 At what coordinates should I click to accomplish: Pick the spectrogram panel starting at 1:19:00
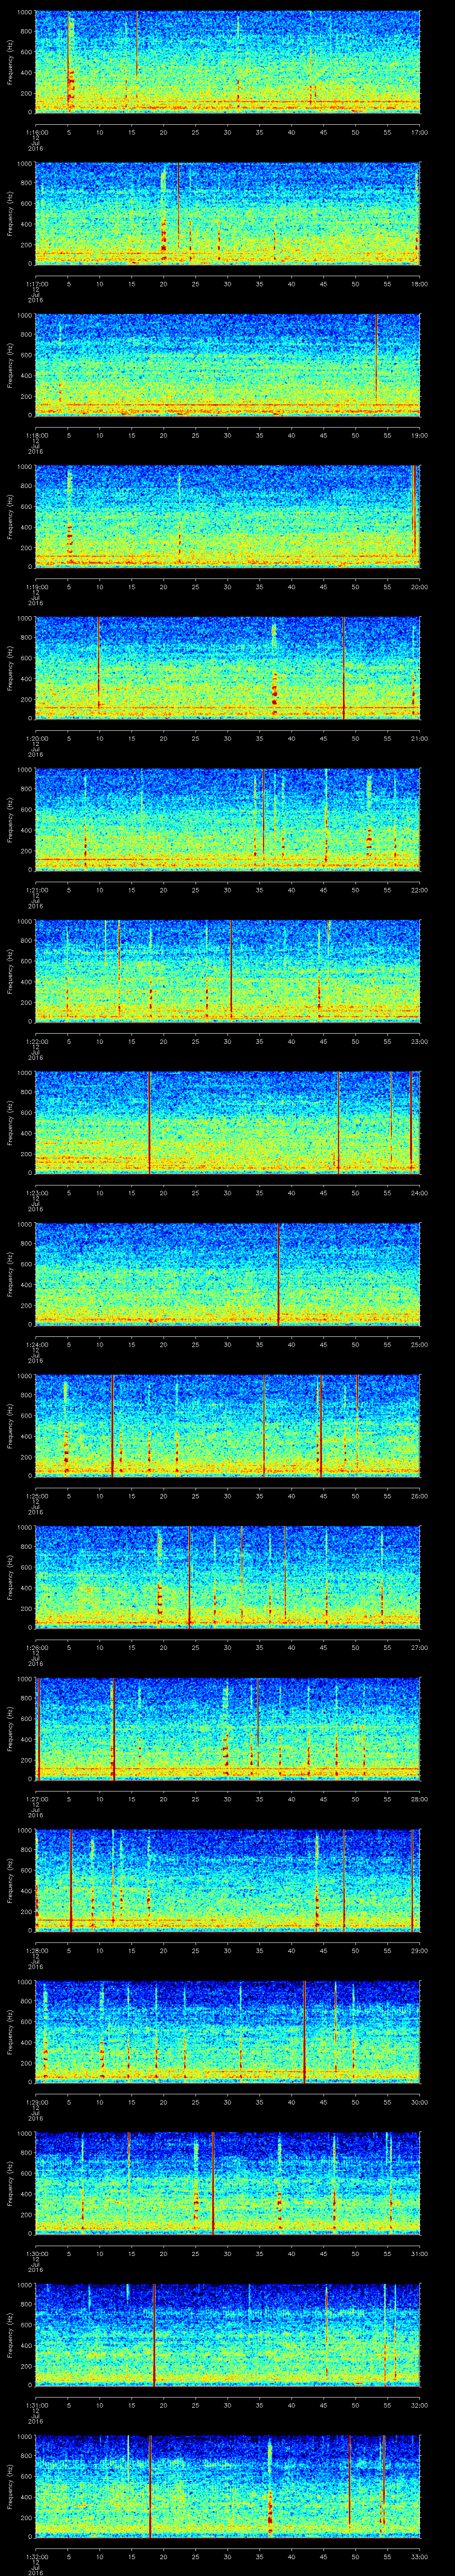tap(227, 516)
